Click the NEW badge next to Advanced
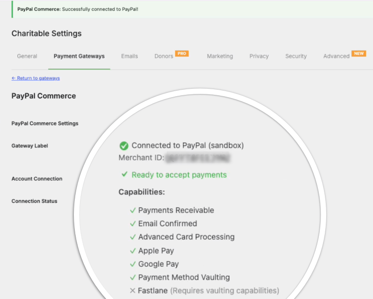Image resolution: width=373 pixels, height=299 pixels. point(359,53)
